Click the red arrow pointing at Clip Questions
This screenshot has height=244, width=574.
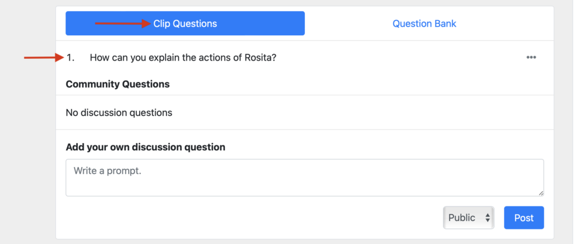[x=123, y=24]
